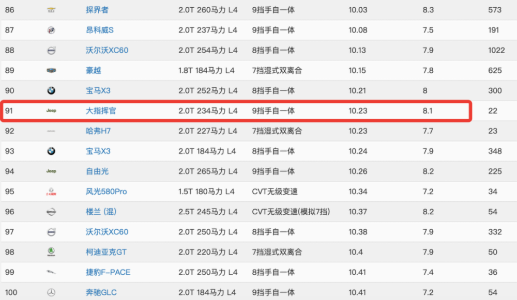Screen dimensions: 517x300
Task: Click gearbox text CVT无级变速(模拟7挡)
Action: (x=291, y=212)
